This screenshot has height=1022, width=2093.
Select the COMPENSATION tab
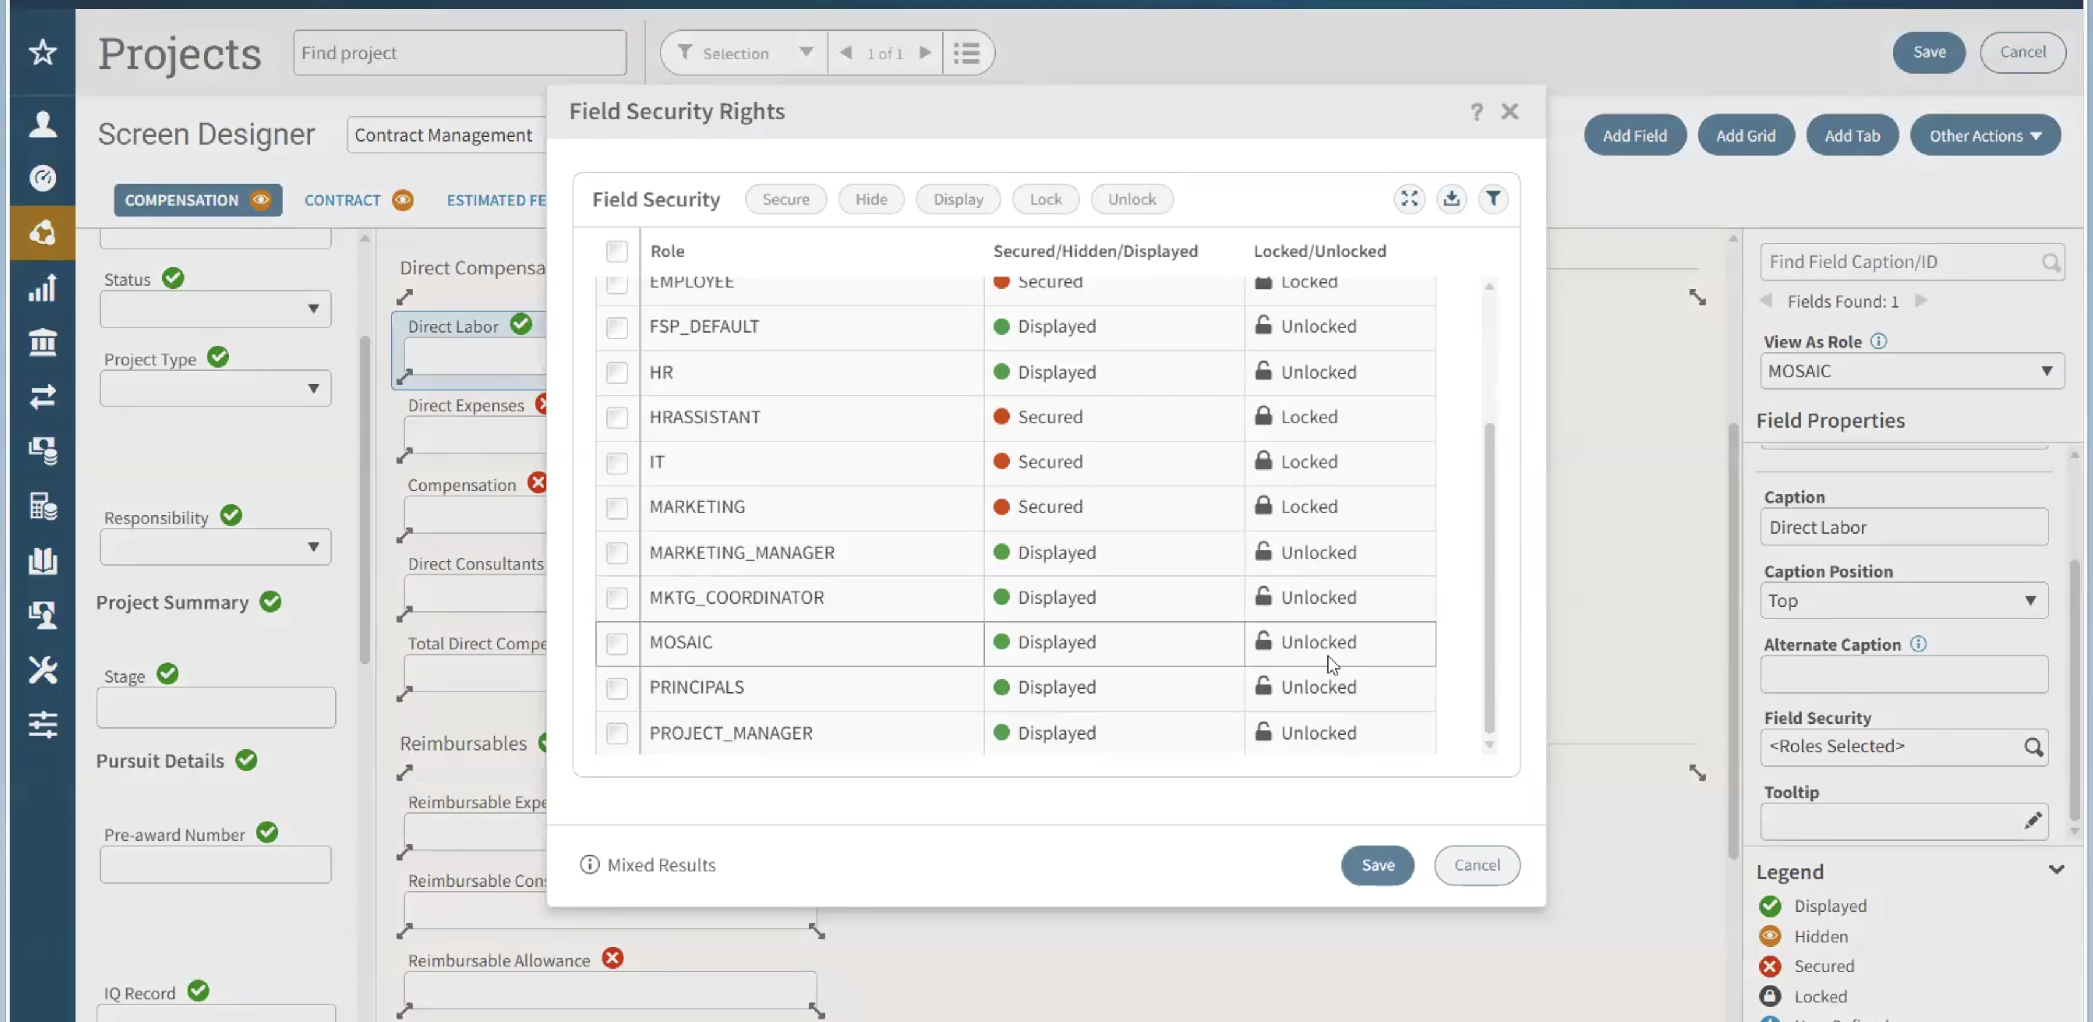point(182,200)
